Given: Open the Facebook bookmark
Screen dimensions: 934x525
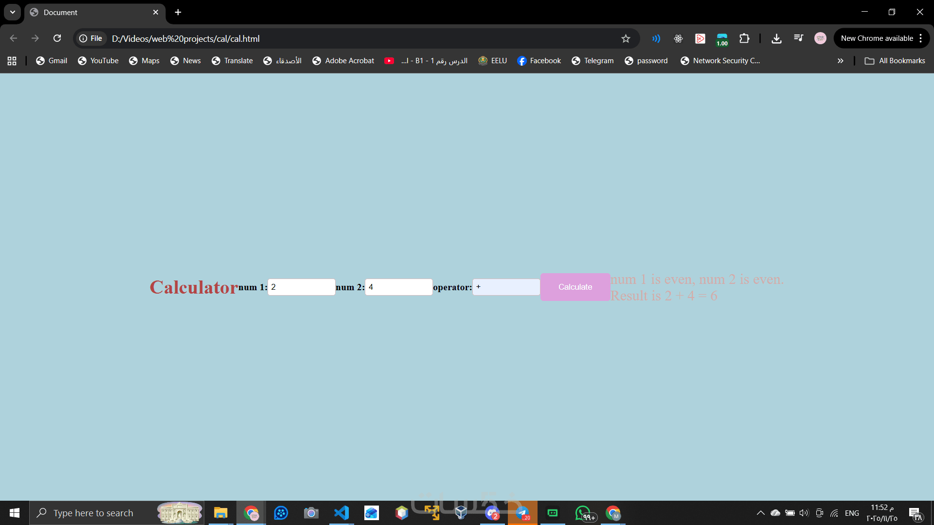Looking at the screenshot, I should (539, 61).
